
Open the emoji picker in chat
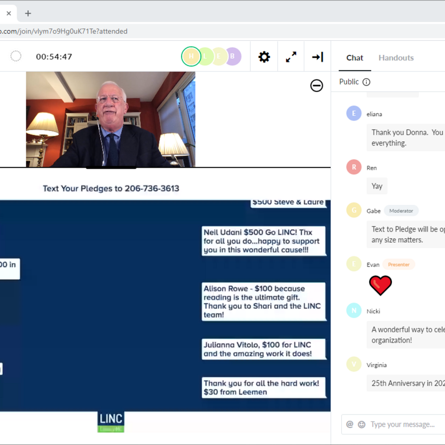pos(362,425)
